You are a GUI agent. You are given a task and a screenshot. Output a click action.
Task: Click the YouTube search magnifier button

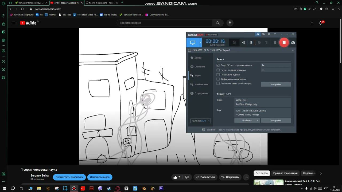[x=218, y=23]
